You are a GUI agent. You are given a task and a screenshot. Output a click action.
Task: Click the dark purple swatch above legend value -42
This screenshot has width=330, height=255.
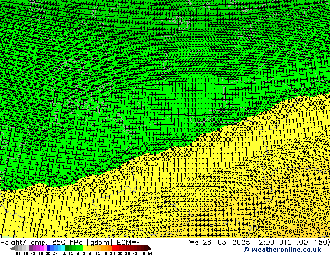[31, 248]
